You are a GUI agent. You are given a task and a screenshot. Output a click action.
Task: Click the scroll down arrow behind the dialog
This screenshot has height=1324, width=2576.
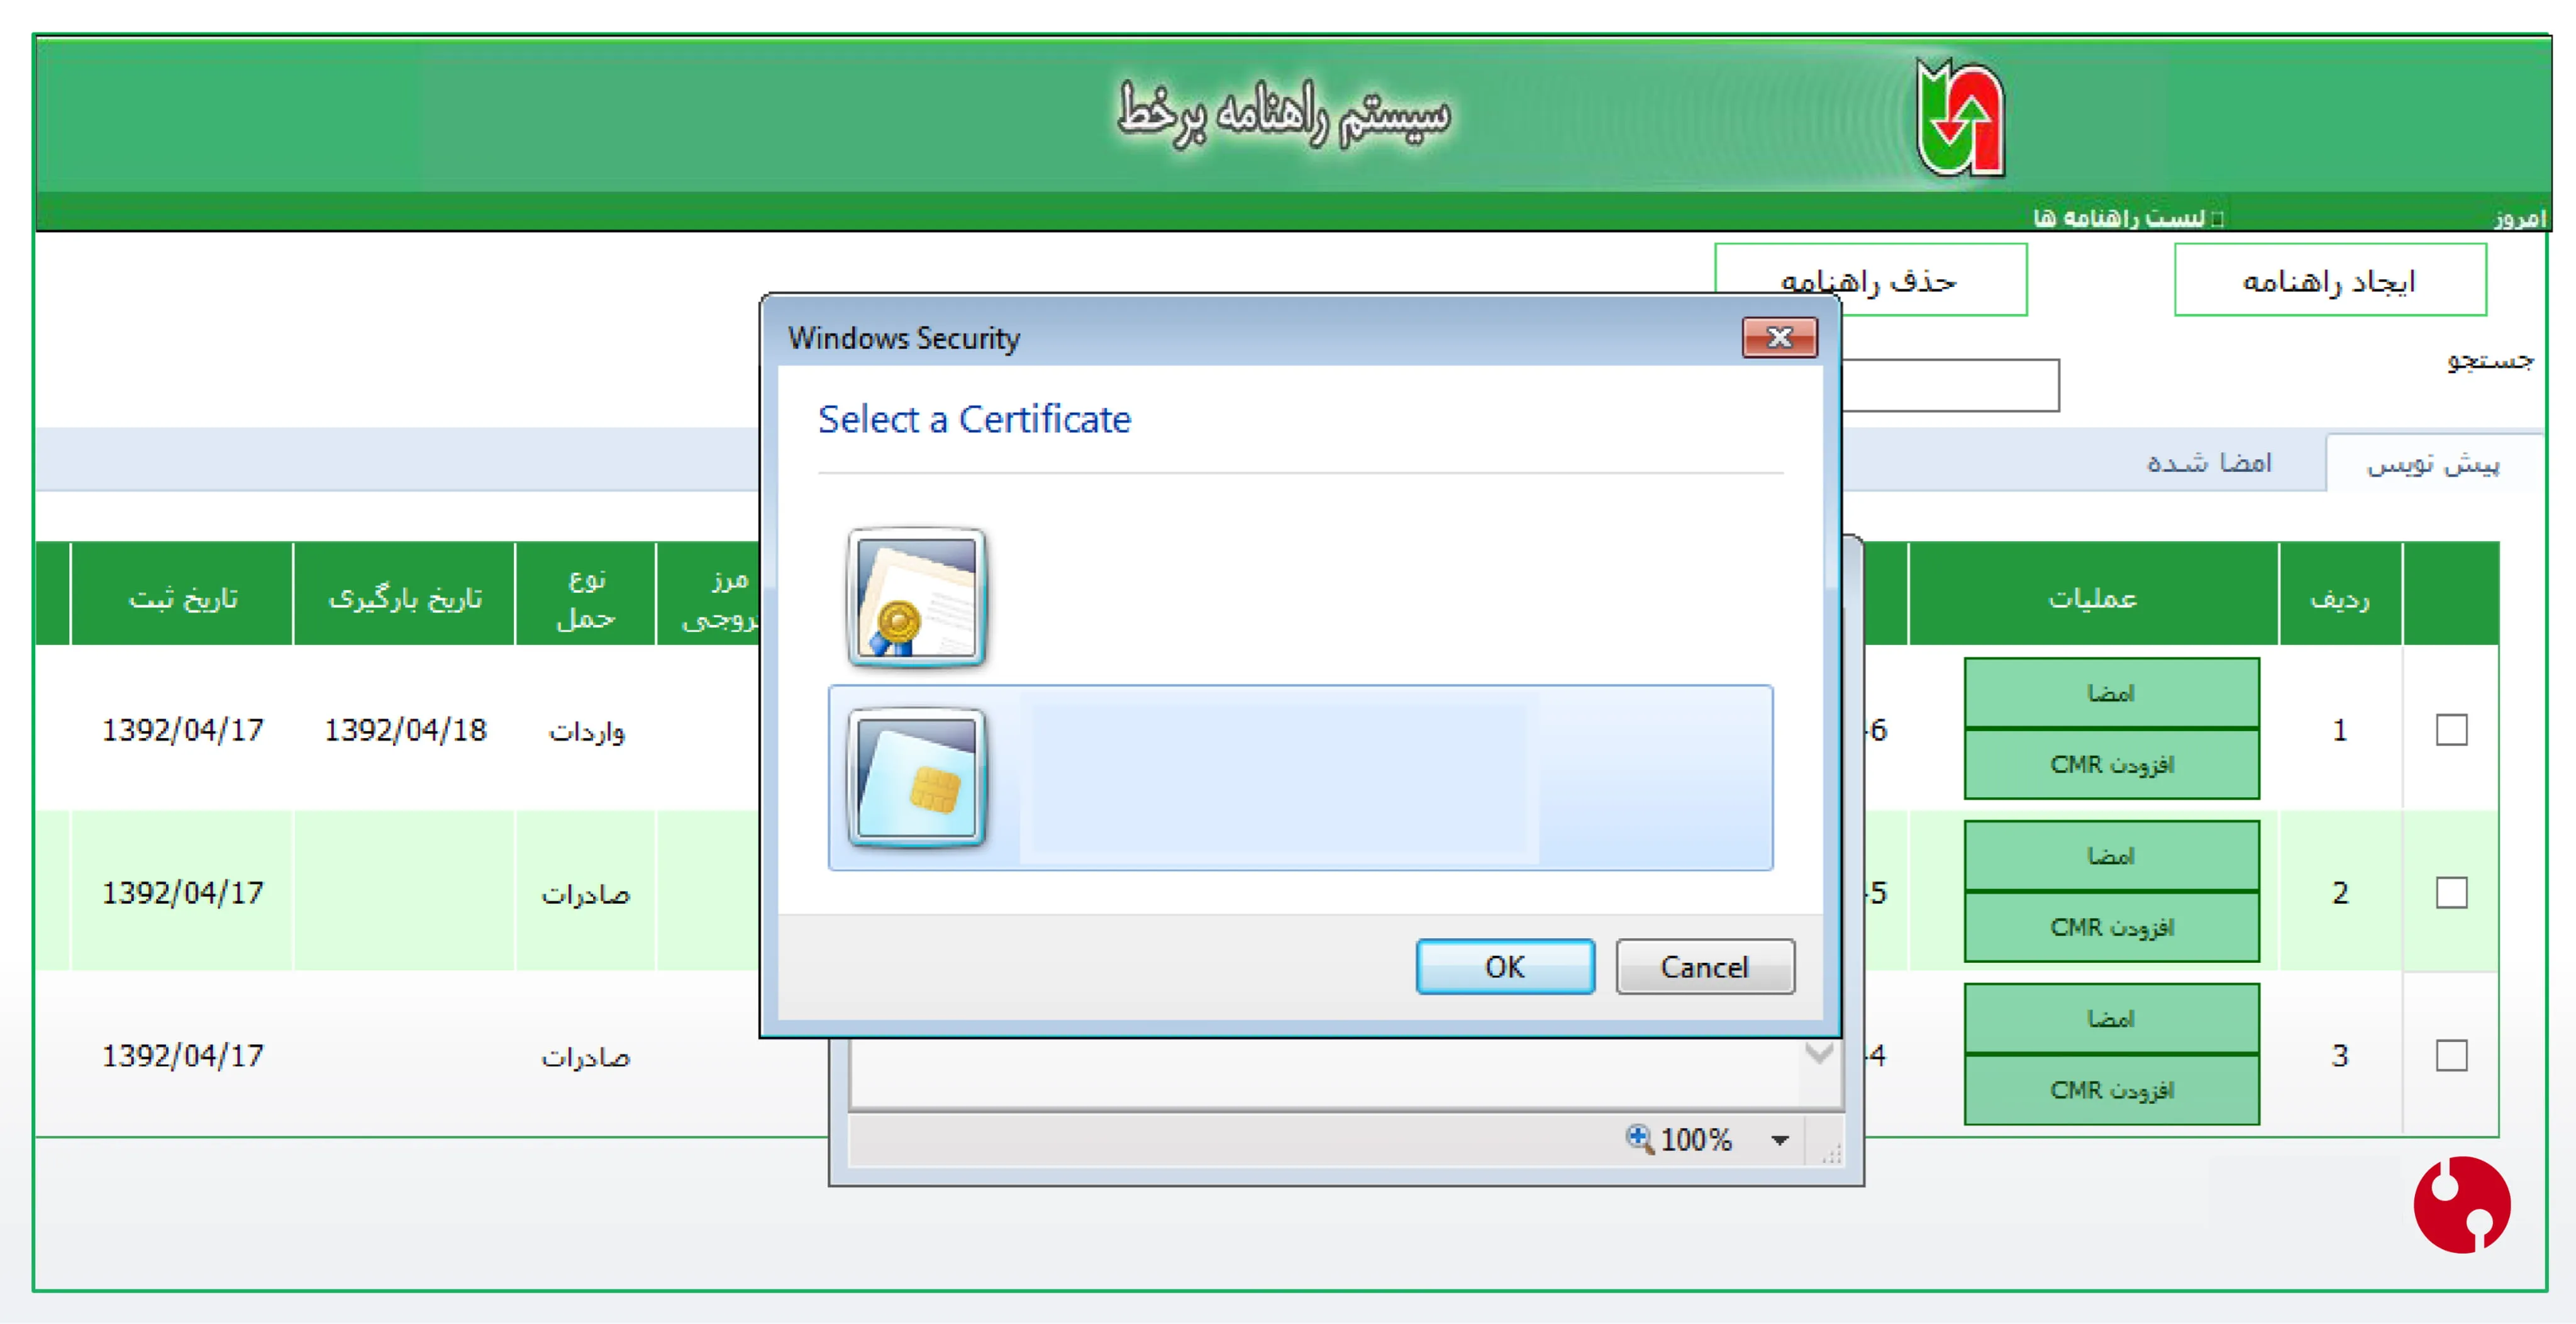(1819, 1053)
